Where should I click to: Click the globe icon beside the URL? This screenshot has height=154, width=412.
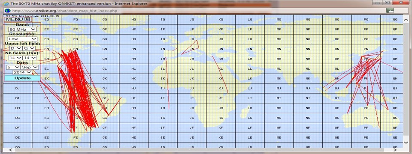pos(8,10)
